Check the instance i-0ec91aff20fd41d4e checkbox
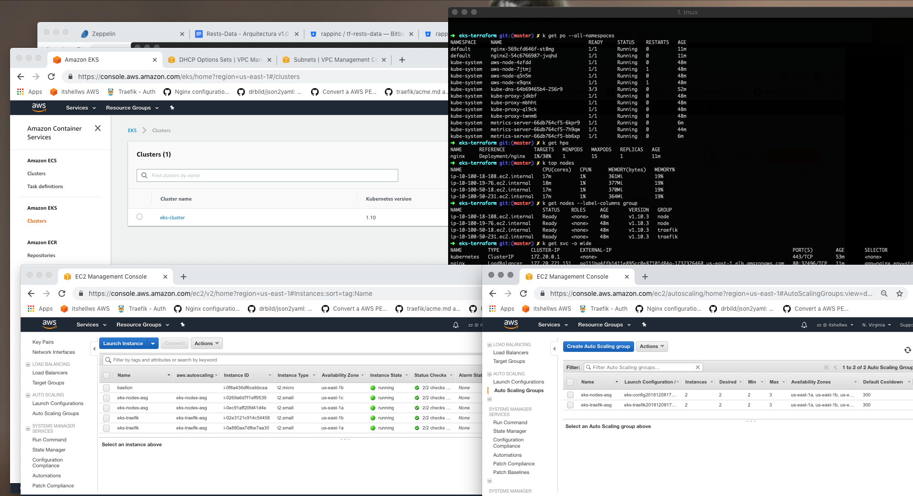The width and height of the screenshot is (913, 496). (106, 408)
